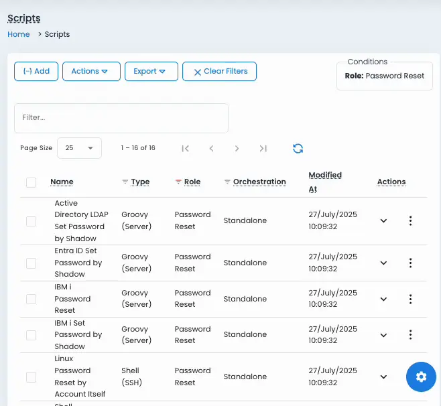Go to last page of results
The height and width of the screenshot is (406, 441).
coord(263,149)
